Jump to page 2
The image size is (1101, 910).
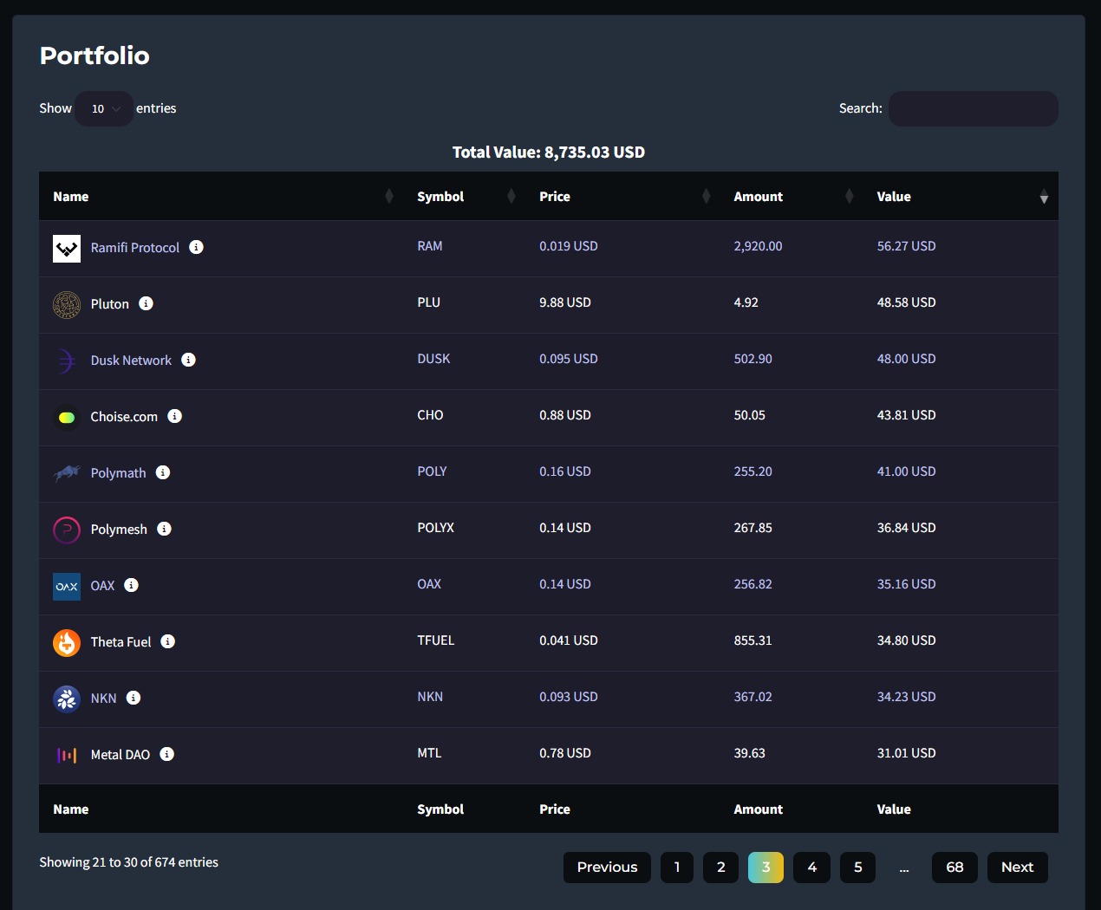click(x=720, y=868)
